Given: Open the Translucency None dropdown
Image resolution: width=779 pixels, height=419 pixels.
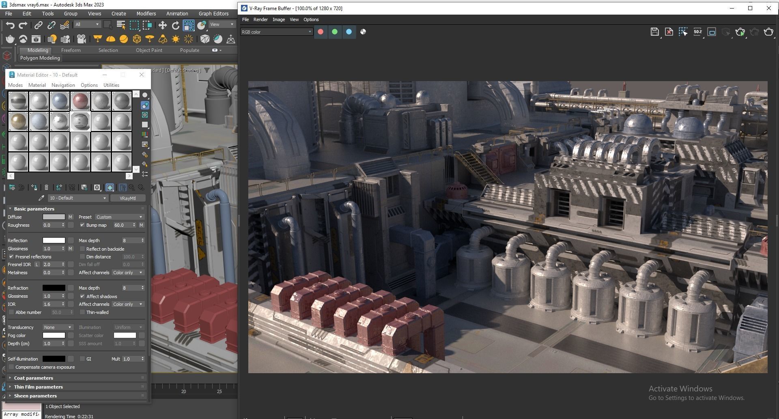Looking at the screenshot, I should [58, 327].
